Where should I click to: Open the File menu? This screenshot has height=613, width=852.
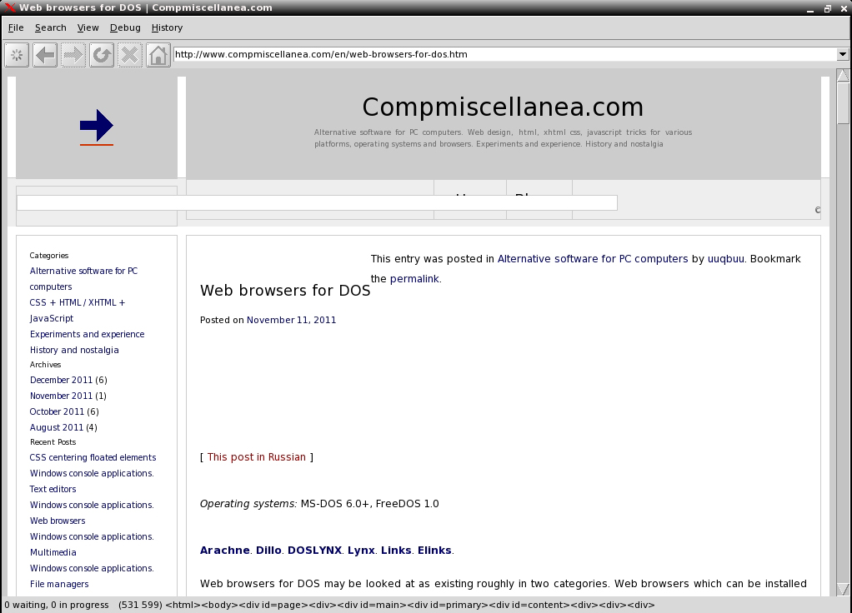coord(16,27)
